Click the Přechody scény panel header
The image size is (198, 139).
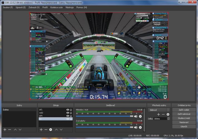coord(159,105)
